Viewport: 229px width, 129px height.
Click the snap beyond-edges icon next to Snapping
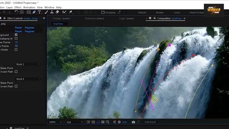click(x=119, y=13)
